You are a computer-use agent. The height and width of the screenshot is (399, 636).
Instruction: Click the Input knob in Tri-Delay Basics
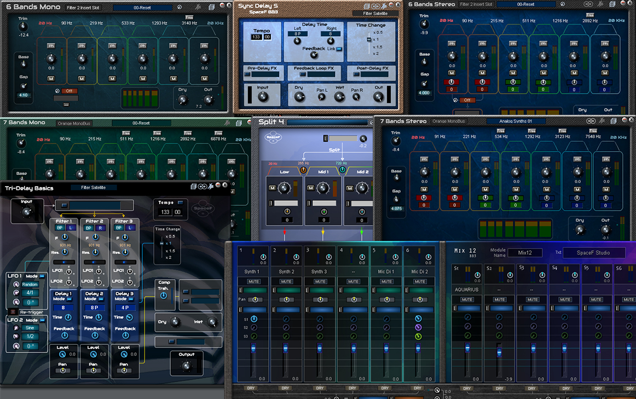pyautogui.click(x=27, y=212)
